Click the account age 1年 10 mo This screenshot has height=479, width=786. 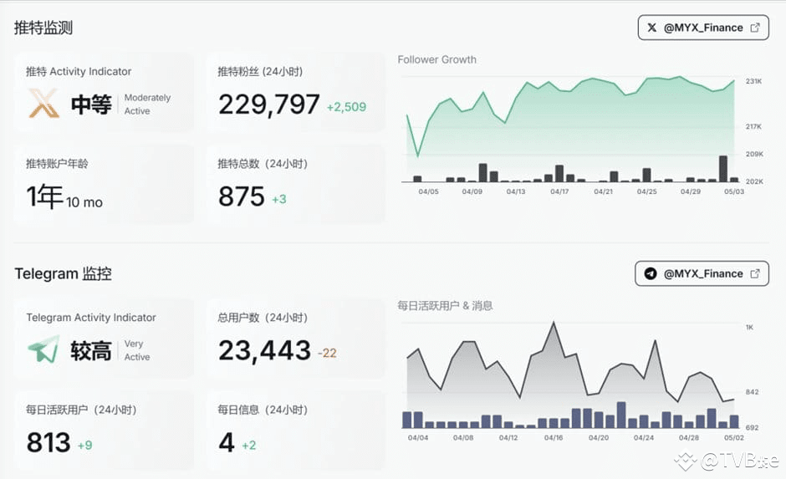click(x=64, y=196)
